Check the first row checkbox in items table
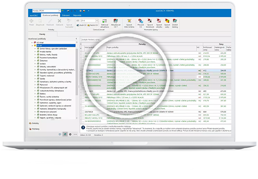The height and width of the screenshot is (179, 258). (83, 53)
